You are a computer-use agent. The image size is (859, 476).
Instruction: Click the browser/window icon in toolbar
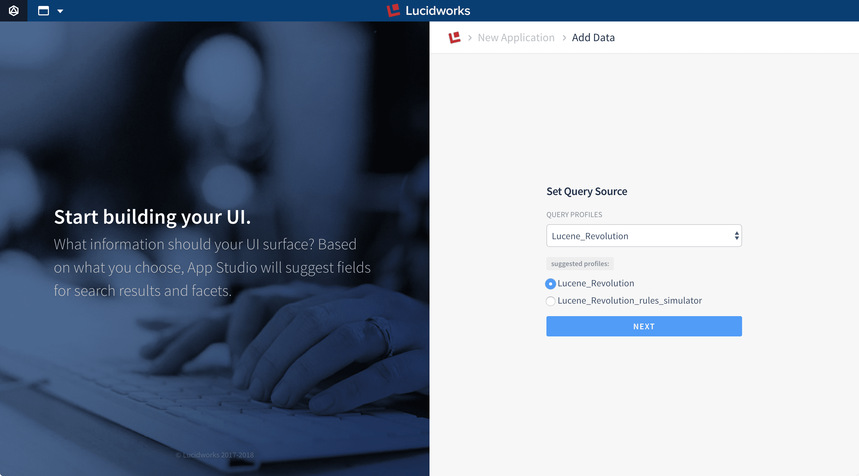pos(44,10)
